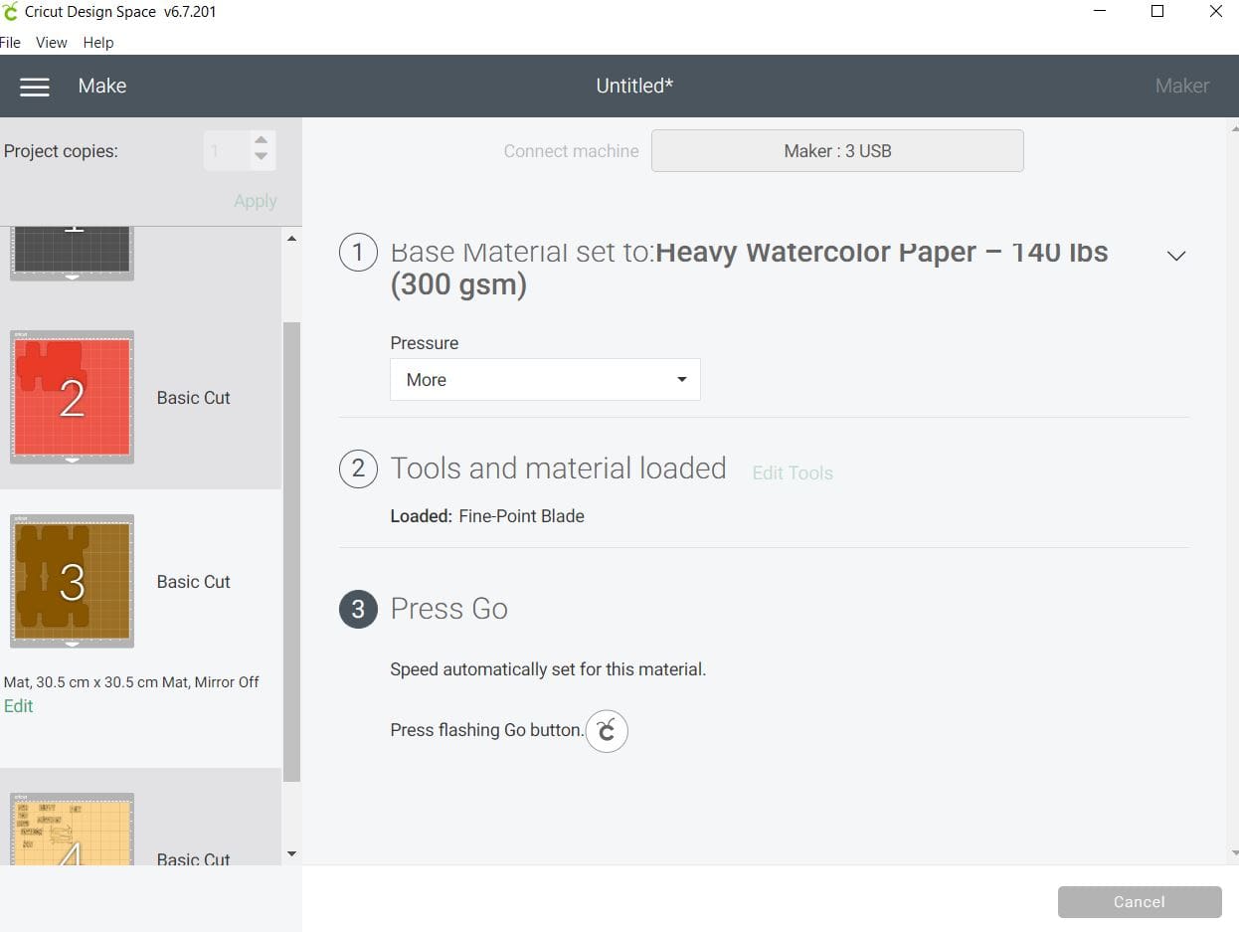Select the dark gray mat 1 thumbnail
The width and height of the screenshot is (1239, 932).
(72, 253)
